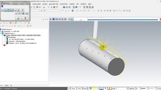Switch to the Solids tab
Viewport: 161px width, 90px height.
pyautogui.click(x=7, y=85)
